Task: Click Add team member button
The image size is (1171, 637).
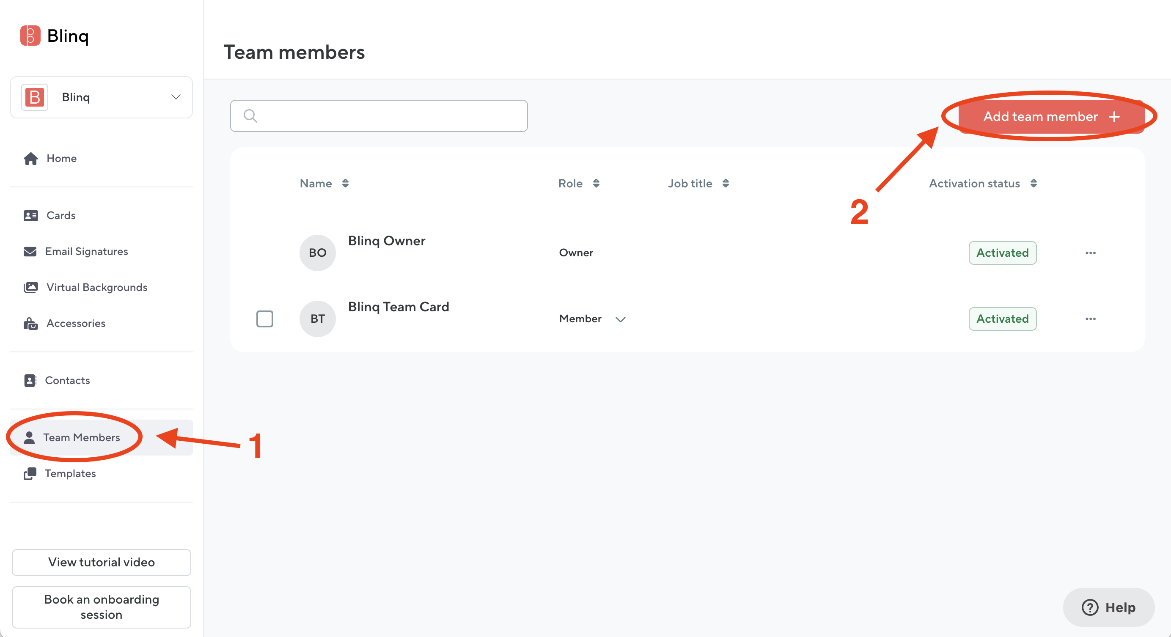Action: coord(1051,116)
